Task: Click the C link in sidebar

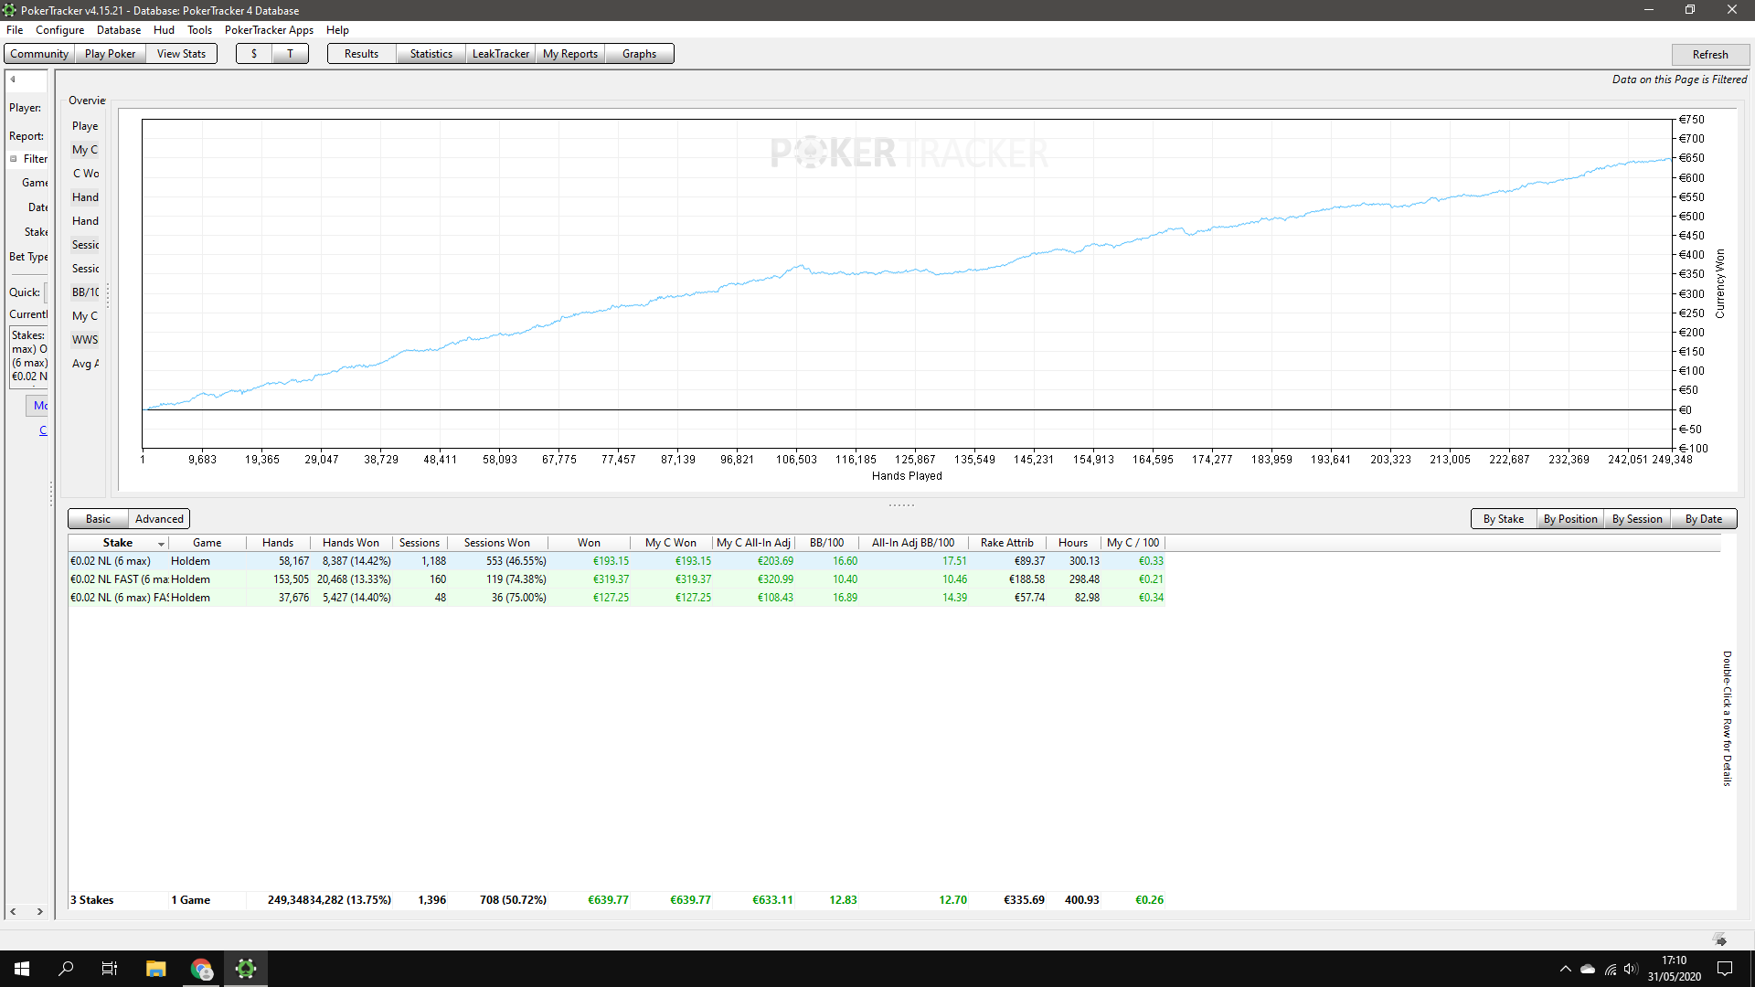Action: pos(43,430)
